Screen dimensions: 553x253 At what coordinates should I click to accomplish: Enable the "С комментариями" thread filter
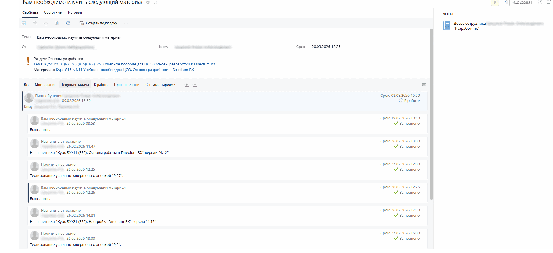coord(160,85)
